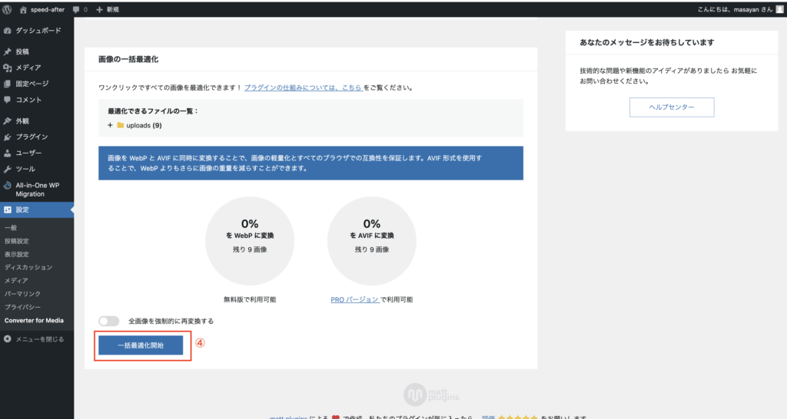Open メディア settings submenu item
The width and height of the screenshot is (787, 419).
[x=16, y=281]
